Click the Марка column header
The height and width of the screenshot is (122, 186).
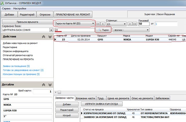click(x=126, y=36)
